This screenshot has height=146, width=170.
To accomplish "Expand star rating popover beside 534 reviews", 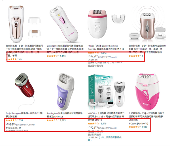I will (x=18, y=120).
